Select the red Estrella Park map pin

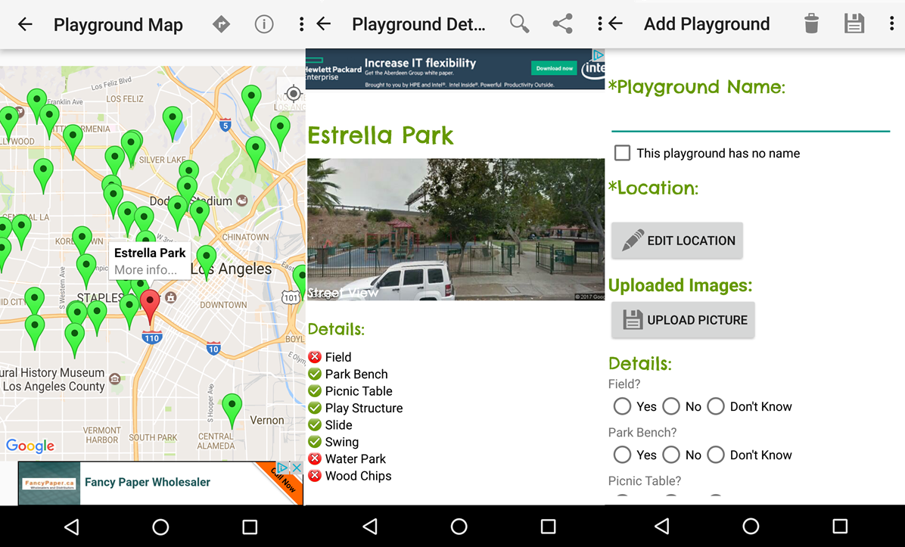click(151, 304)
